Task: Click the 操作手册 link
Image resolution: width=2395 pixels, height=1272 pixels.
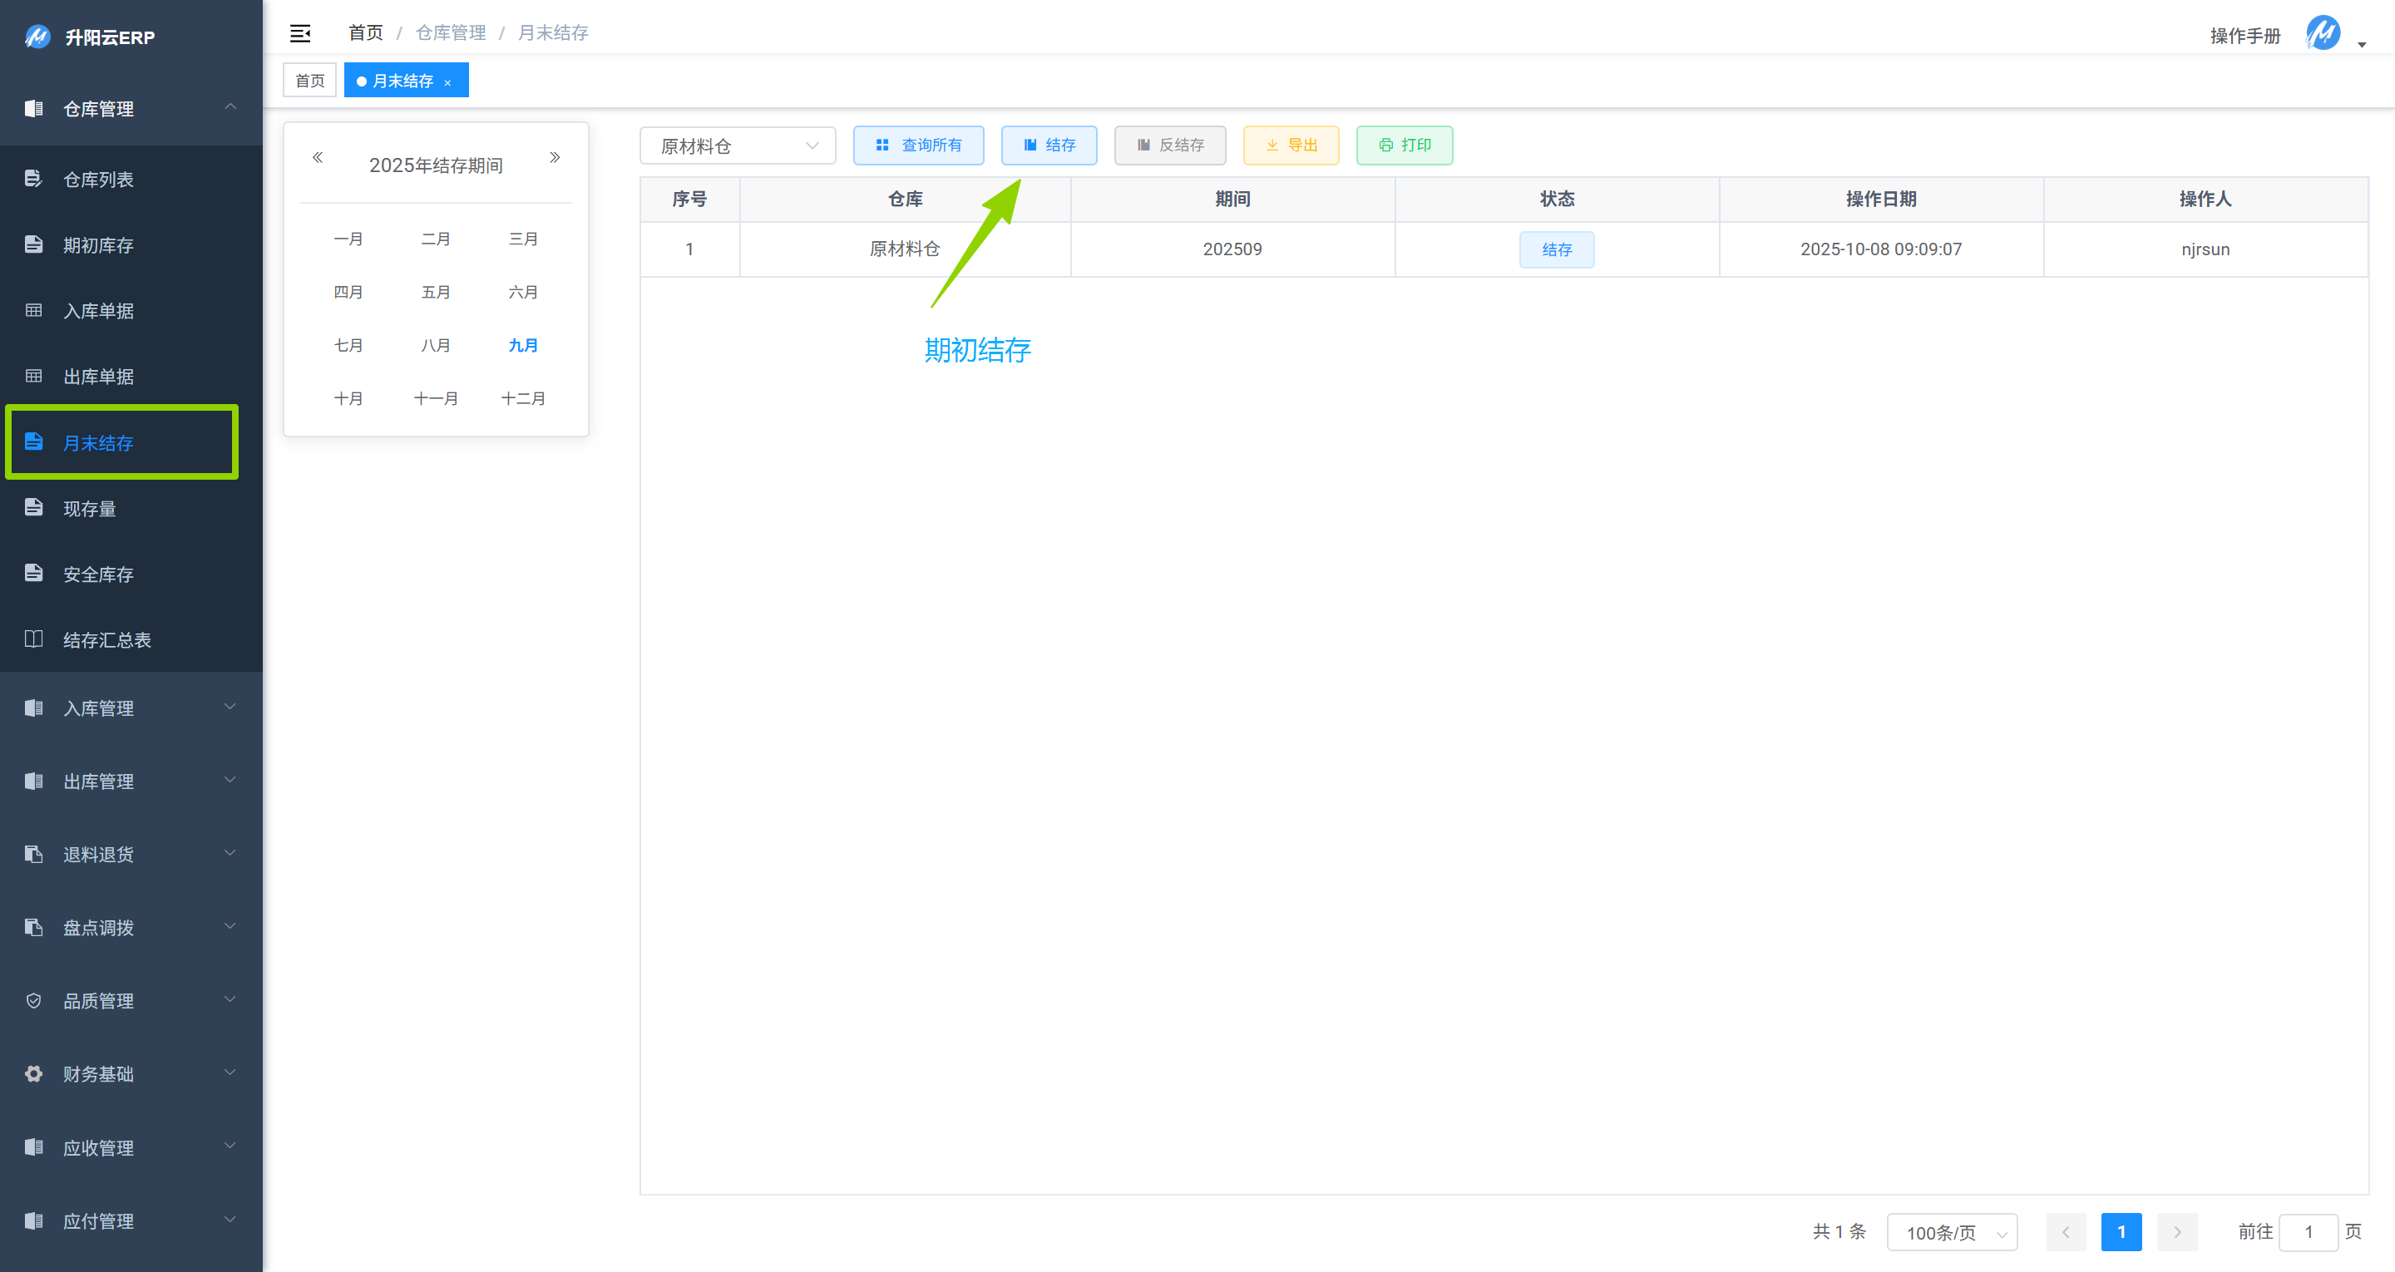Action: point(2244,35)
